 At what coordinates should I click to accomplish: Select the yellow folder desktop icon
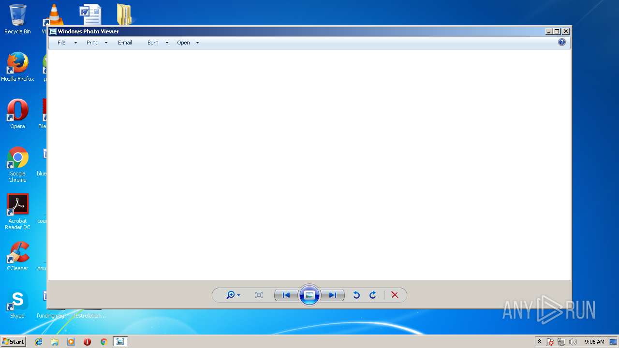(x=125, y=14)
